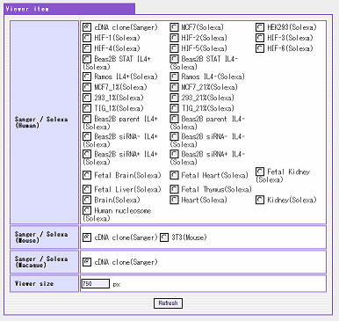Image resolution: width=339 pixels, height=321 pixels.
Task: Click the Viewer size input field
Action: (x=96, y=284)
